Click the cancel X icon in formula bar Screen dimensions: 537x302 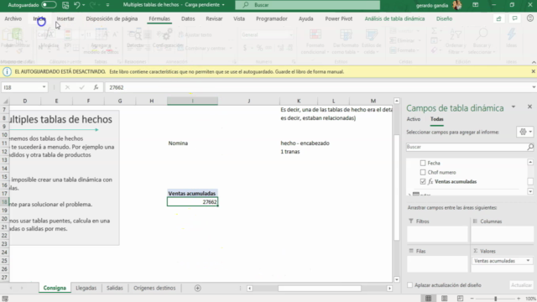[x=67, y=87]
